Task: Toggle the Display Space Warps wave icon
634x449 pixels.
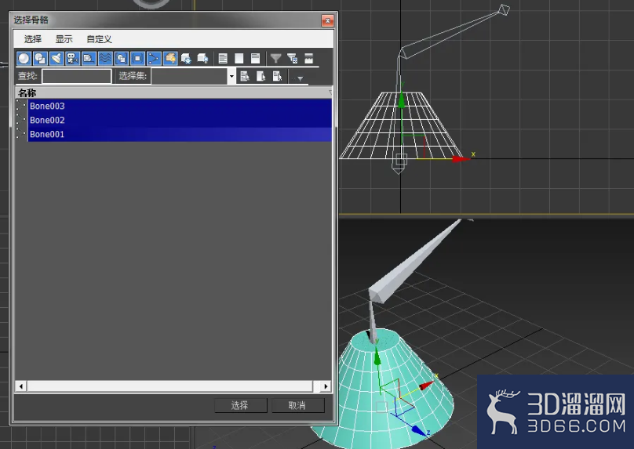Action: (x=105, y=59)
